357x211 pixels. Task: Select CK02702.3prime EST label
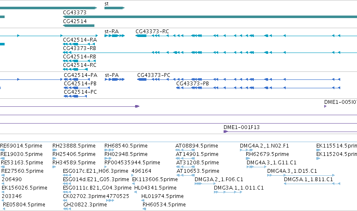[x=84, y=196]
